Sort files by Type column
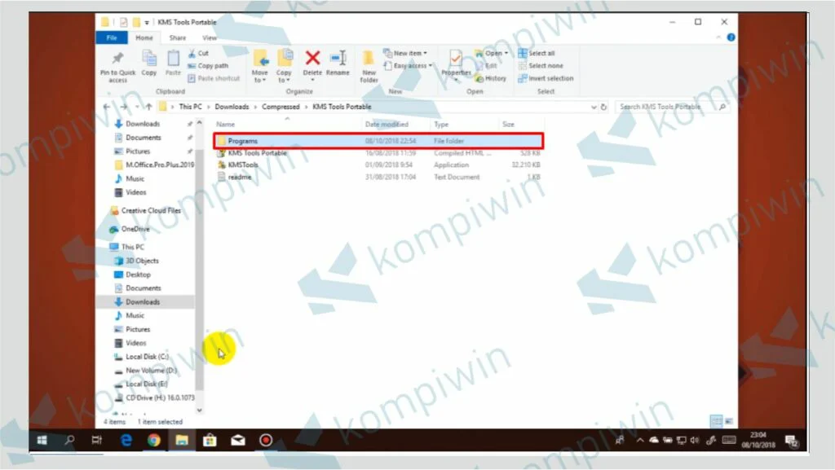The height and width of the screenshot is (470, 835). click(441, 125)
